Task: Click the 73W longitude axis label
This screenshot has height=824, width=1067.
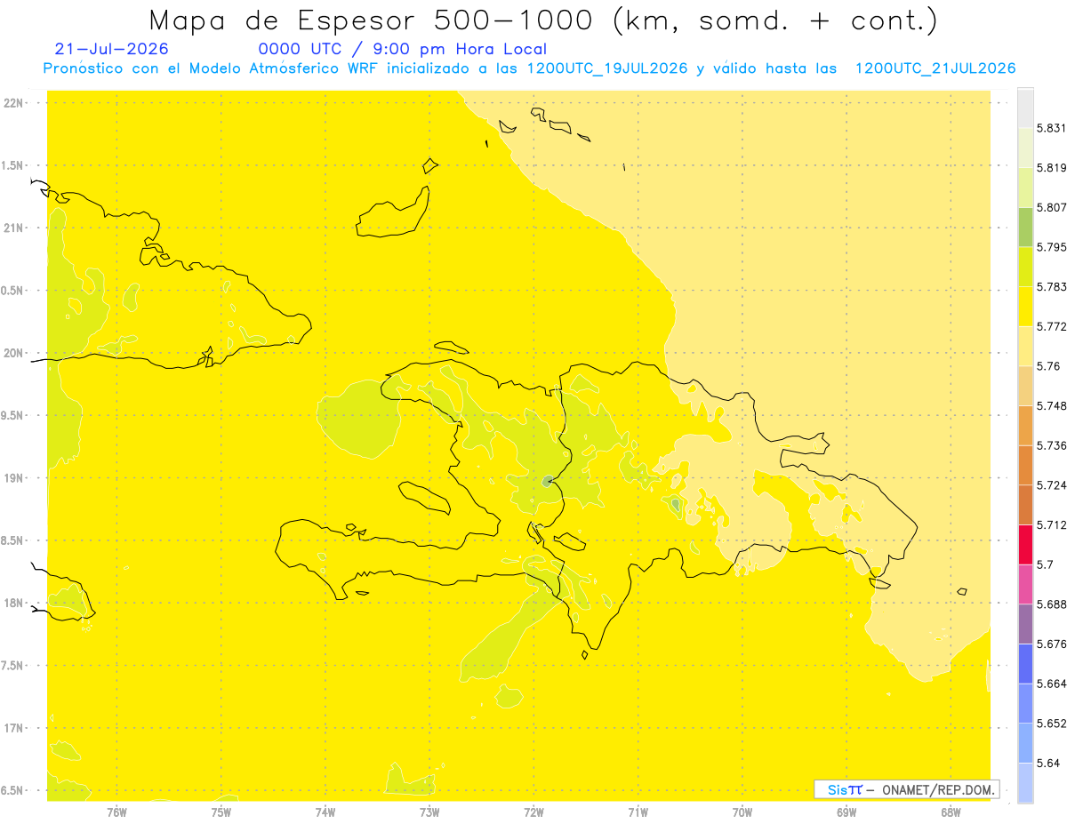Action: click(x=429, y=811)
